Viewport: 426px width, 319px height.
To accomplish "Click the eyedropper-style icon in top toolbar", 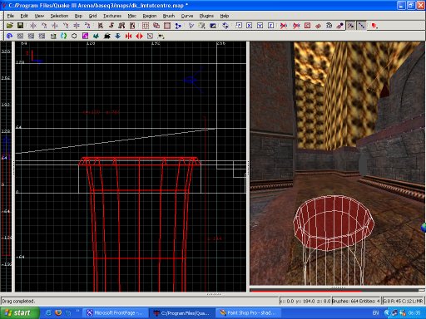I will pyautogui.click(x=339, y=26).
